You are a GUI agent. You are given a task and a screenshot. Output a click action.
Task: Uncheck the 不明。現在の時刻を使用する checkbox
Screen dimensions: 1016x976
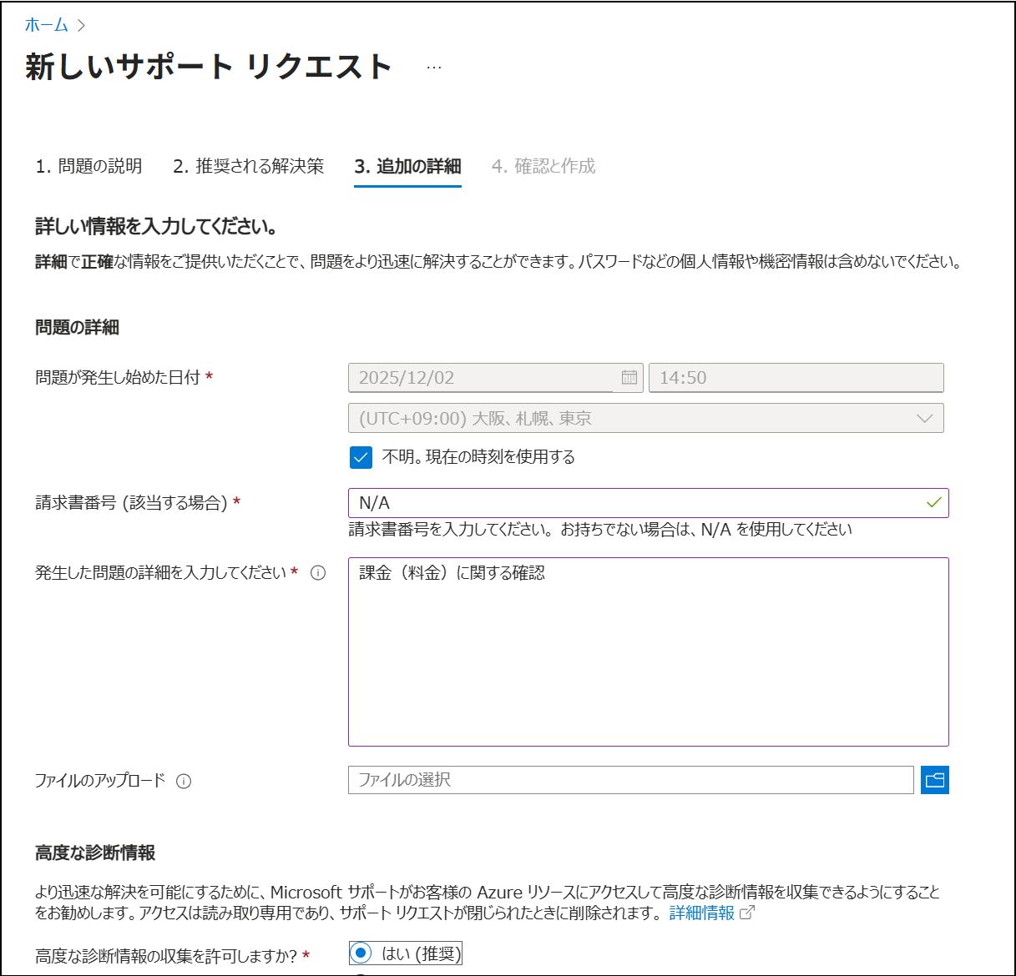pos(360,457)
